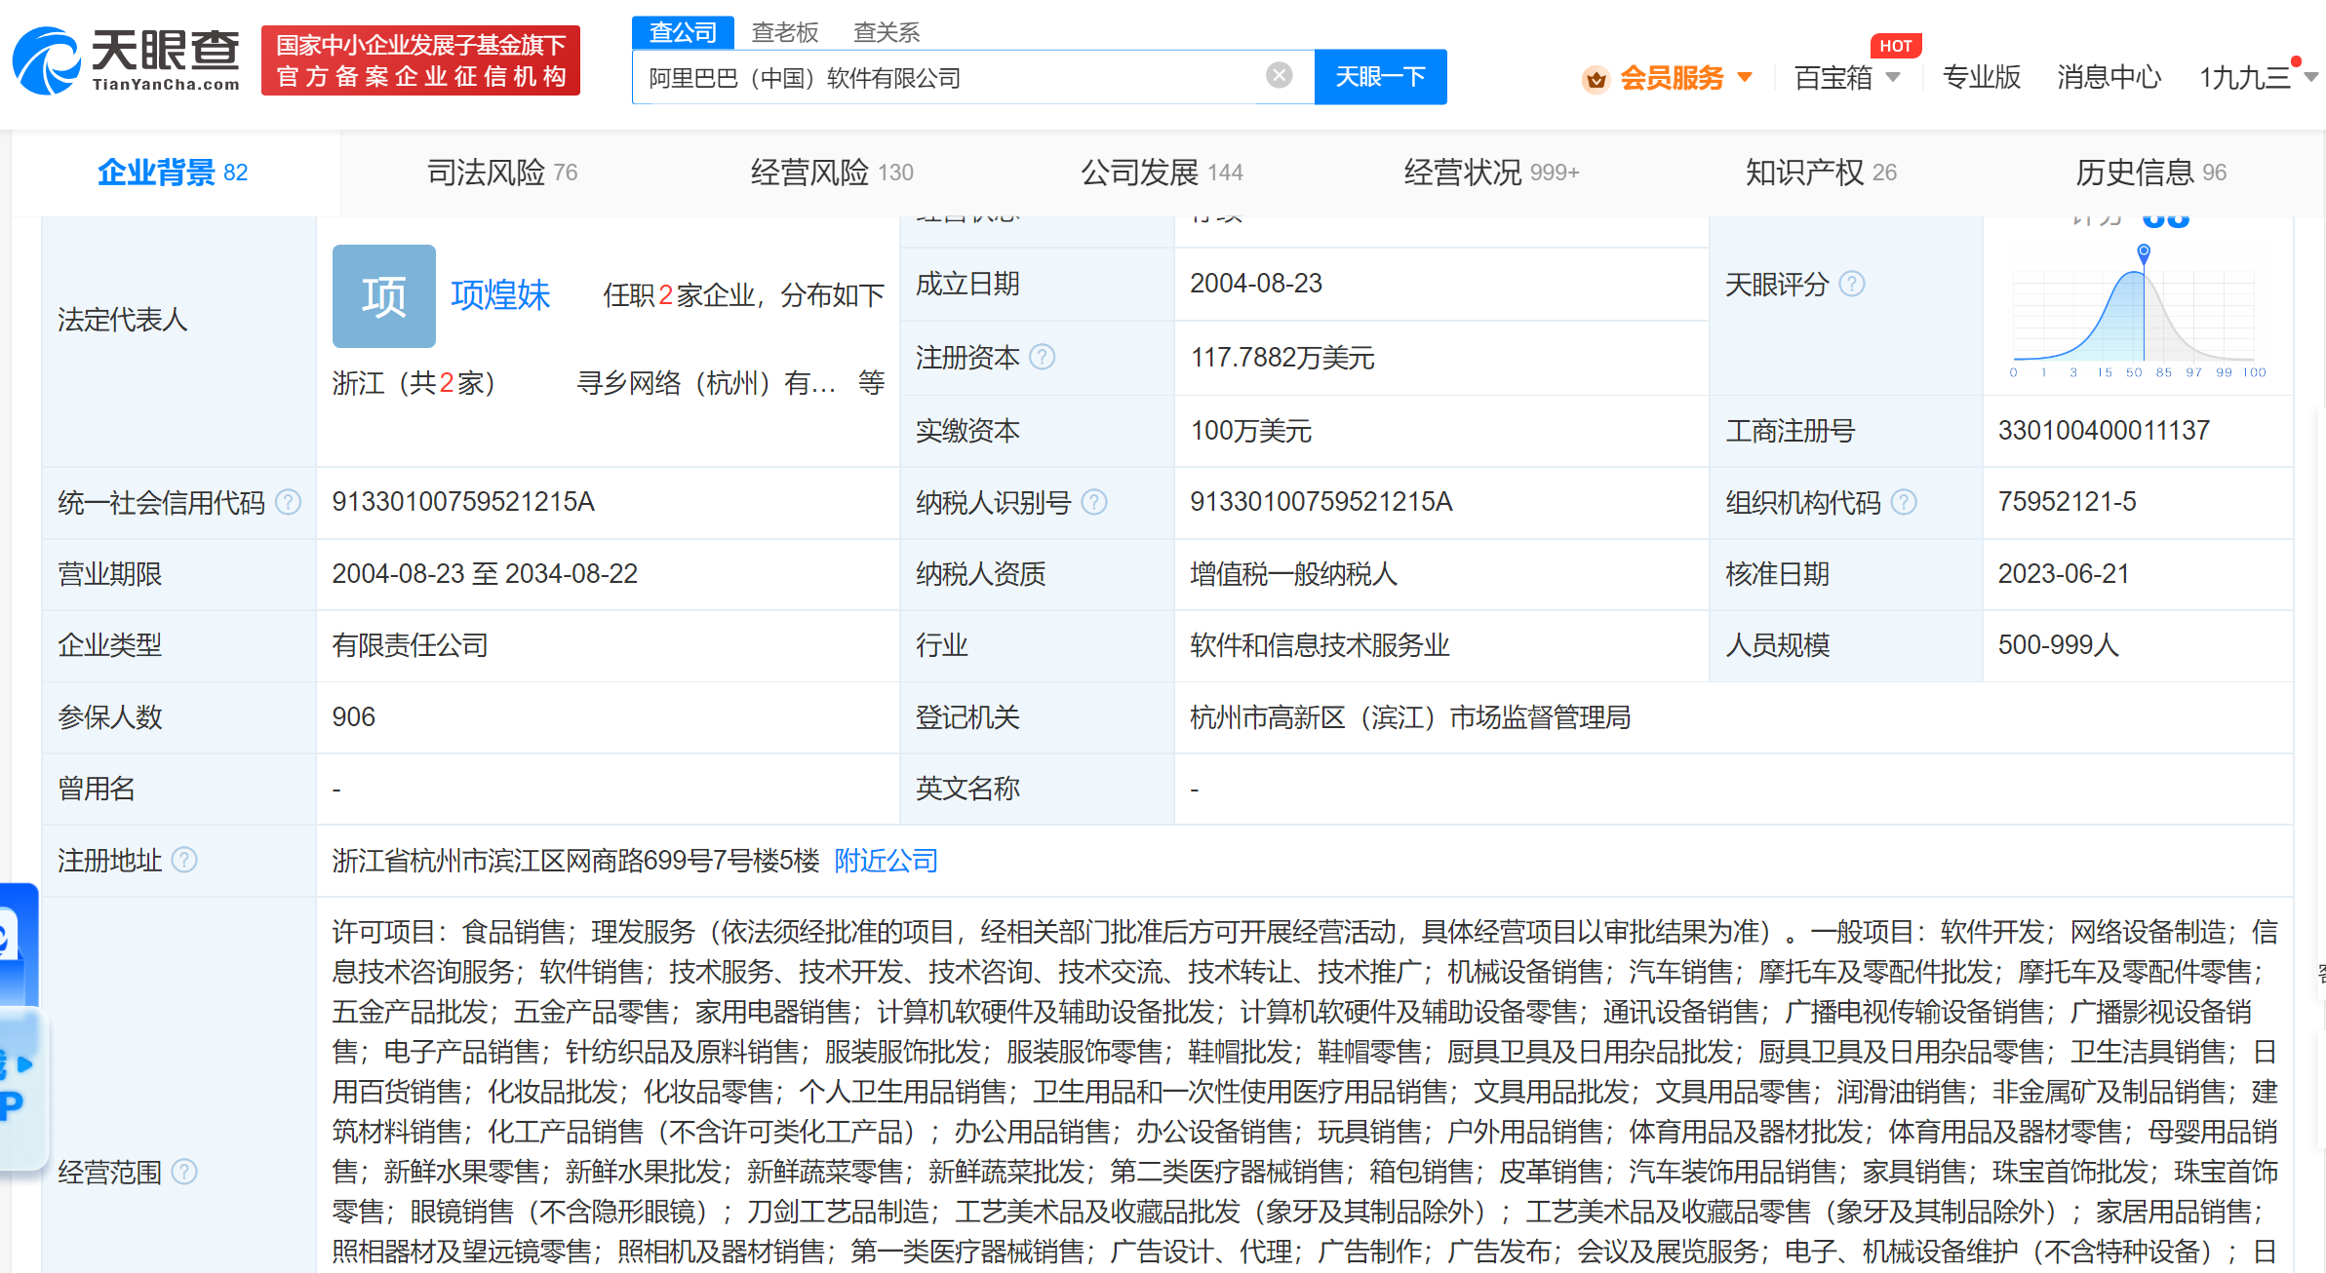Click the HOT badge above 百宝箱
This screenshot has width=2326, height=1273.
click(x=1896, y=46)
